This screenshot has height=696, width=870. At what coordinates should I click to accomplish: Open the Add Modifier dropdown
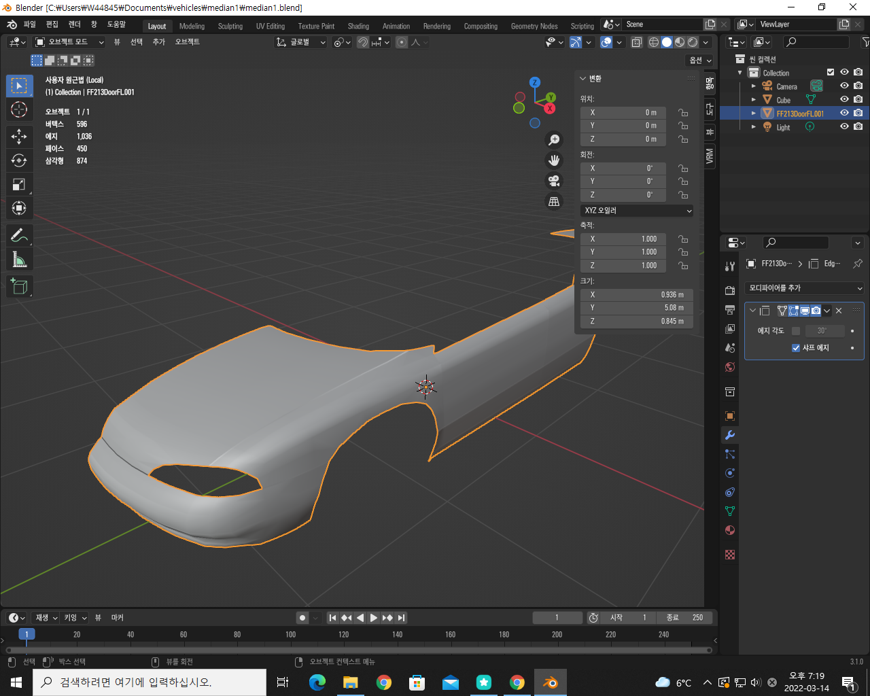click(x=804, y=288)
